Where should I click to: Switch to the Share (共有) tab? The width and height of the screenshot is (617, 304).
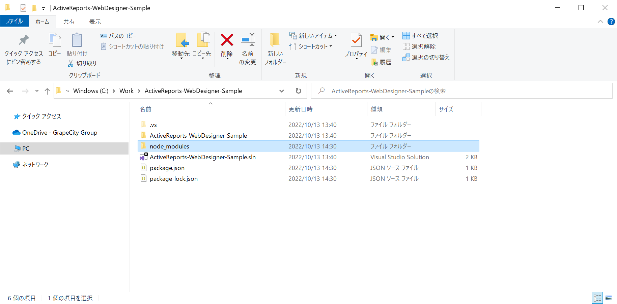coord(69,22)
